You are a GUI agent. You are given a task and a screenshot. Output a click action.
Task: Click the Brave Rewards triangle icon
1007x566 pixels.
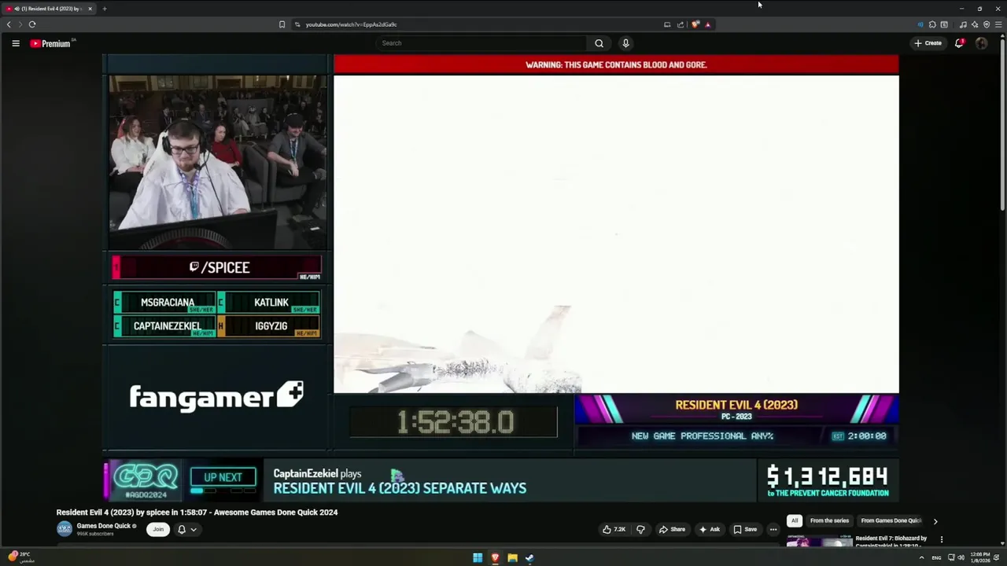click(x=707, y=24)
